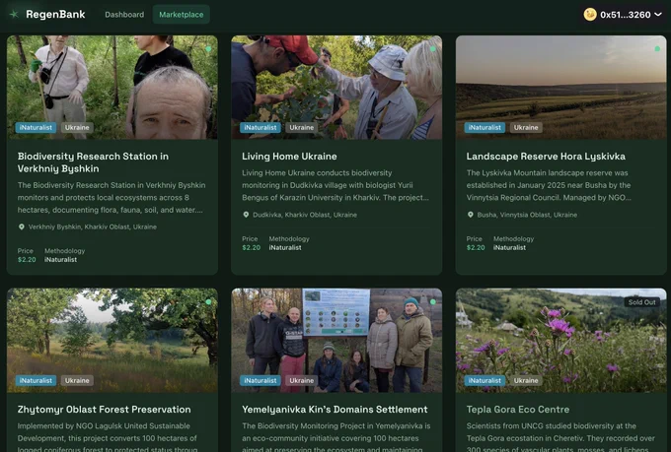This screenshot has width=671, height=452.
Task: Click 'Dudkivka, Kharkiv Oblast, Ukraine' location text
Action: pyautogui.click(x=305, y=215)
